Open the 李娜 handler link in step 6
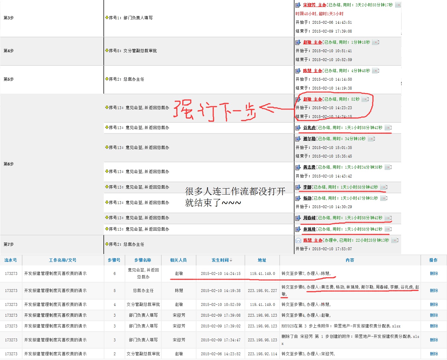Screen dimensions: 447x360 307,187
